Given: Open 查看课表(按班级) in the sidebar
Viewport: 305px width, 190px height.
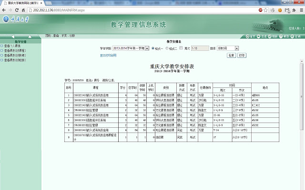Looking at the screenshot, I should pyautogui.click(x=15, y=60).
